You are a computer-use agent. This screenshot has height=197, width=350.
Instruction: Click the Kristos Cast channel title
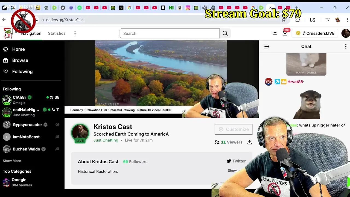point(113,127)
